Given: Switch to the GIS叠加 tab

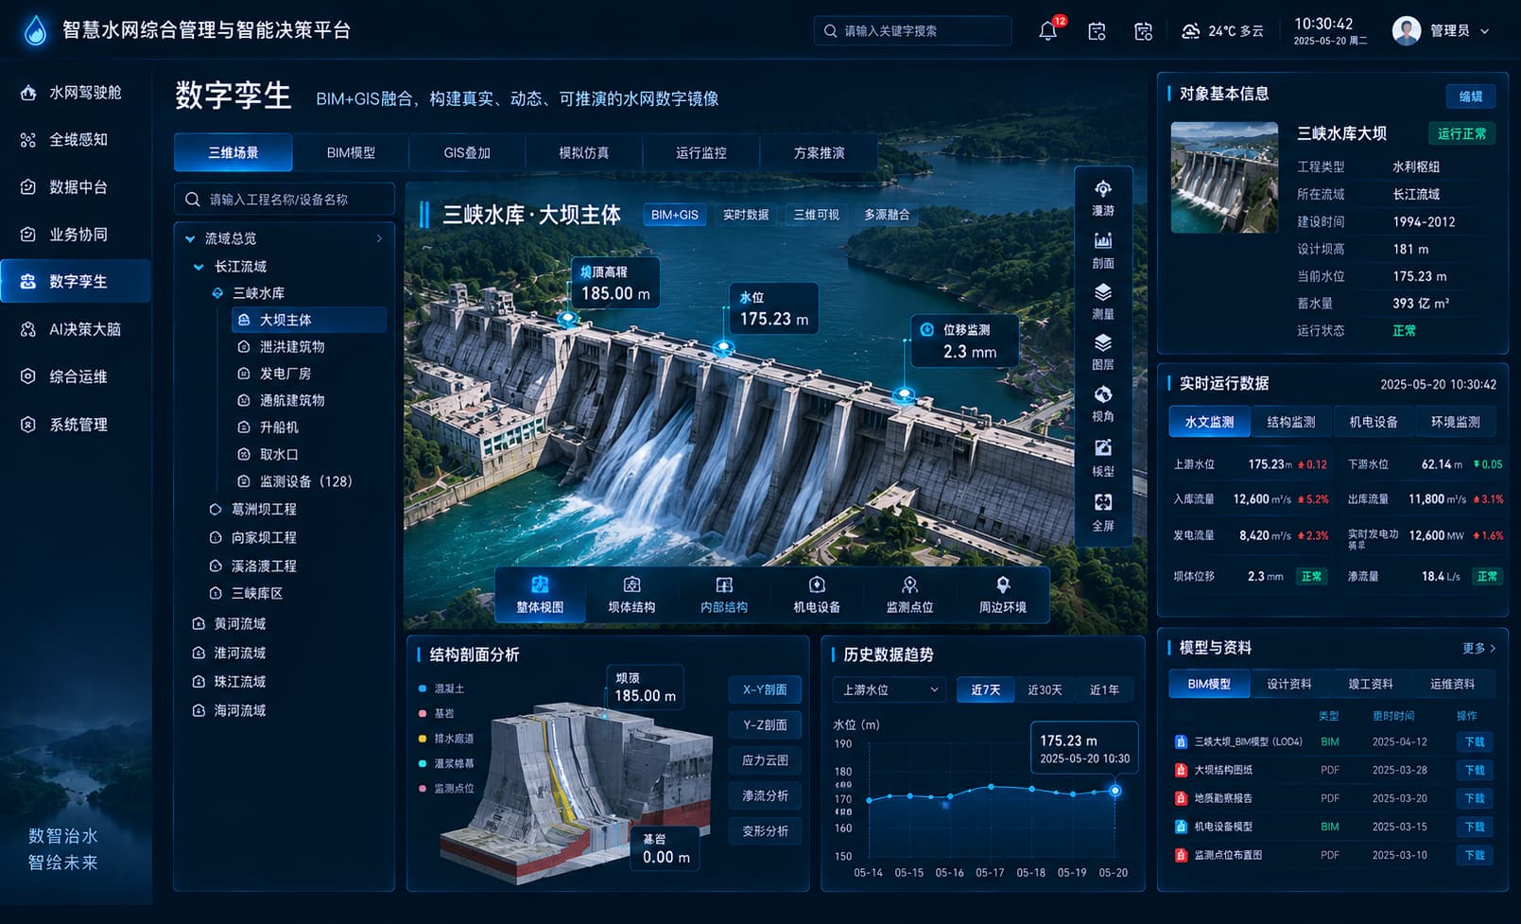Looking at the screenshot, I should click(x=467, y=152).
